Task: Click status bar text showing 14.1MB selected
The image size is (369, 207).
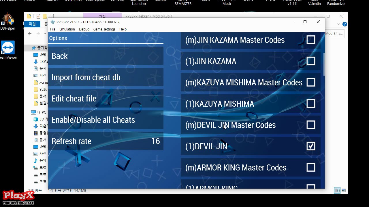Action: tap(67, 190)
